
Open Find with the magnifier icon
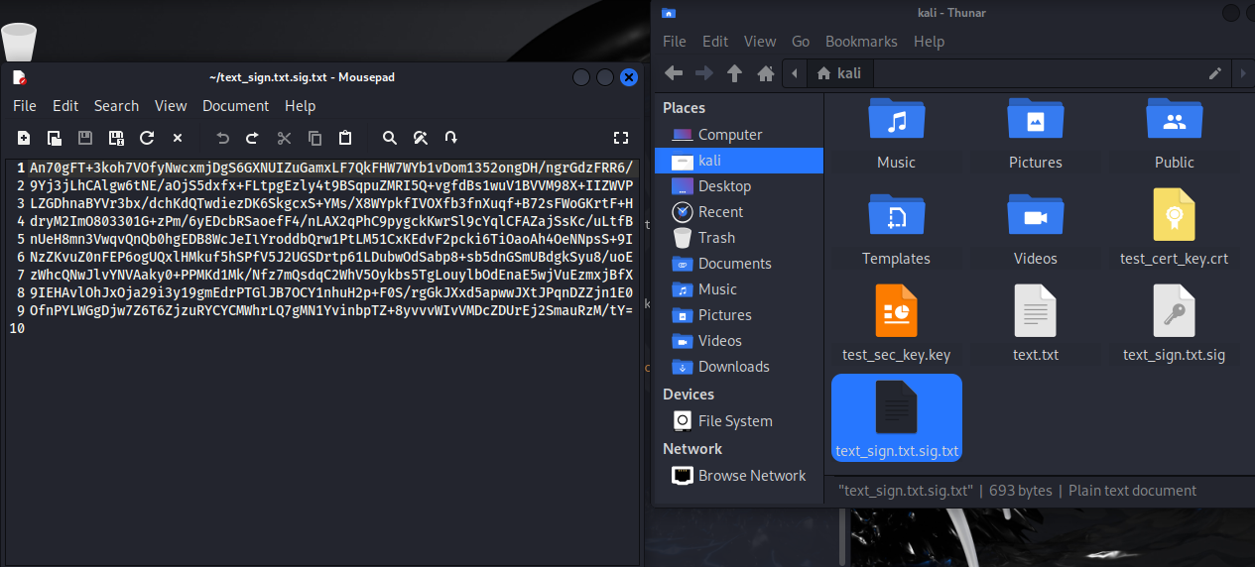pyautogui.click(x=390, y=138)
